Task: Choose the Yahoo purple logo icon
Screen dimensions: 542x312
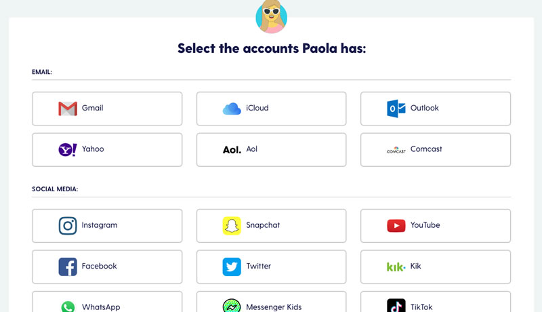Action: click(x=68, y=149)
